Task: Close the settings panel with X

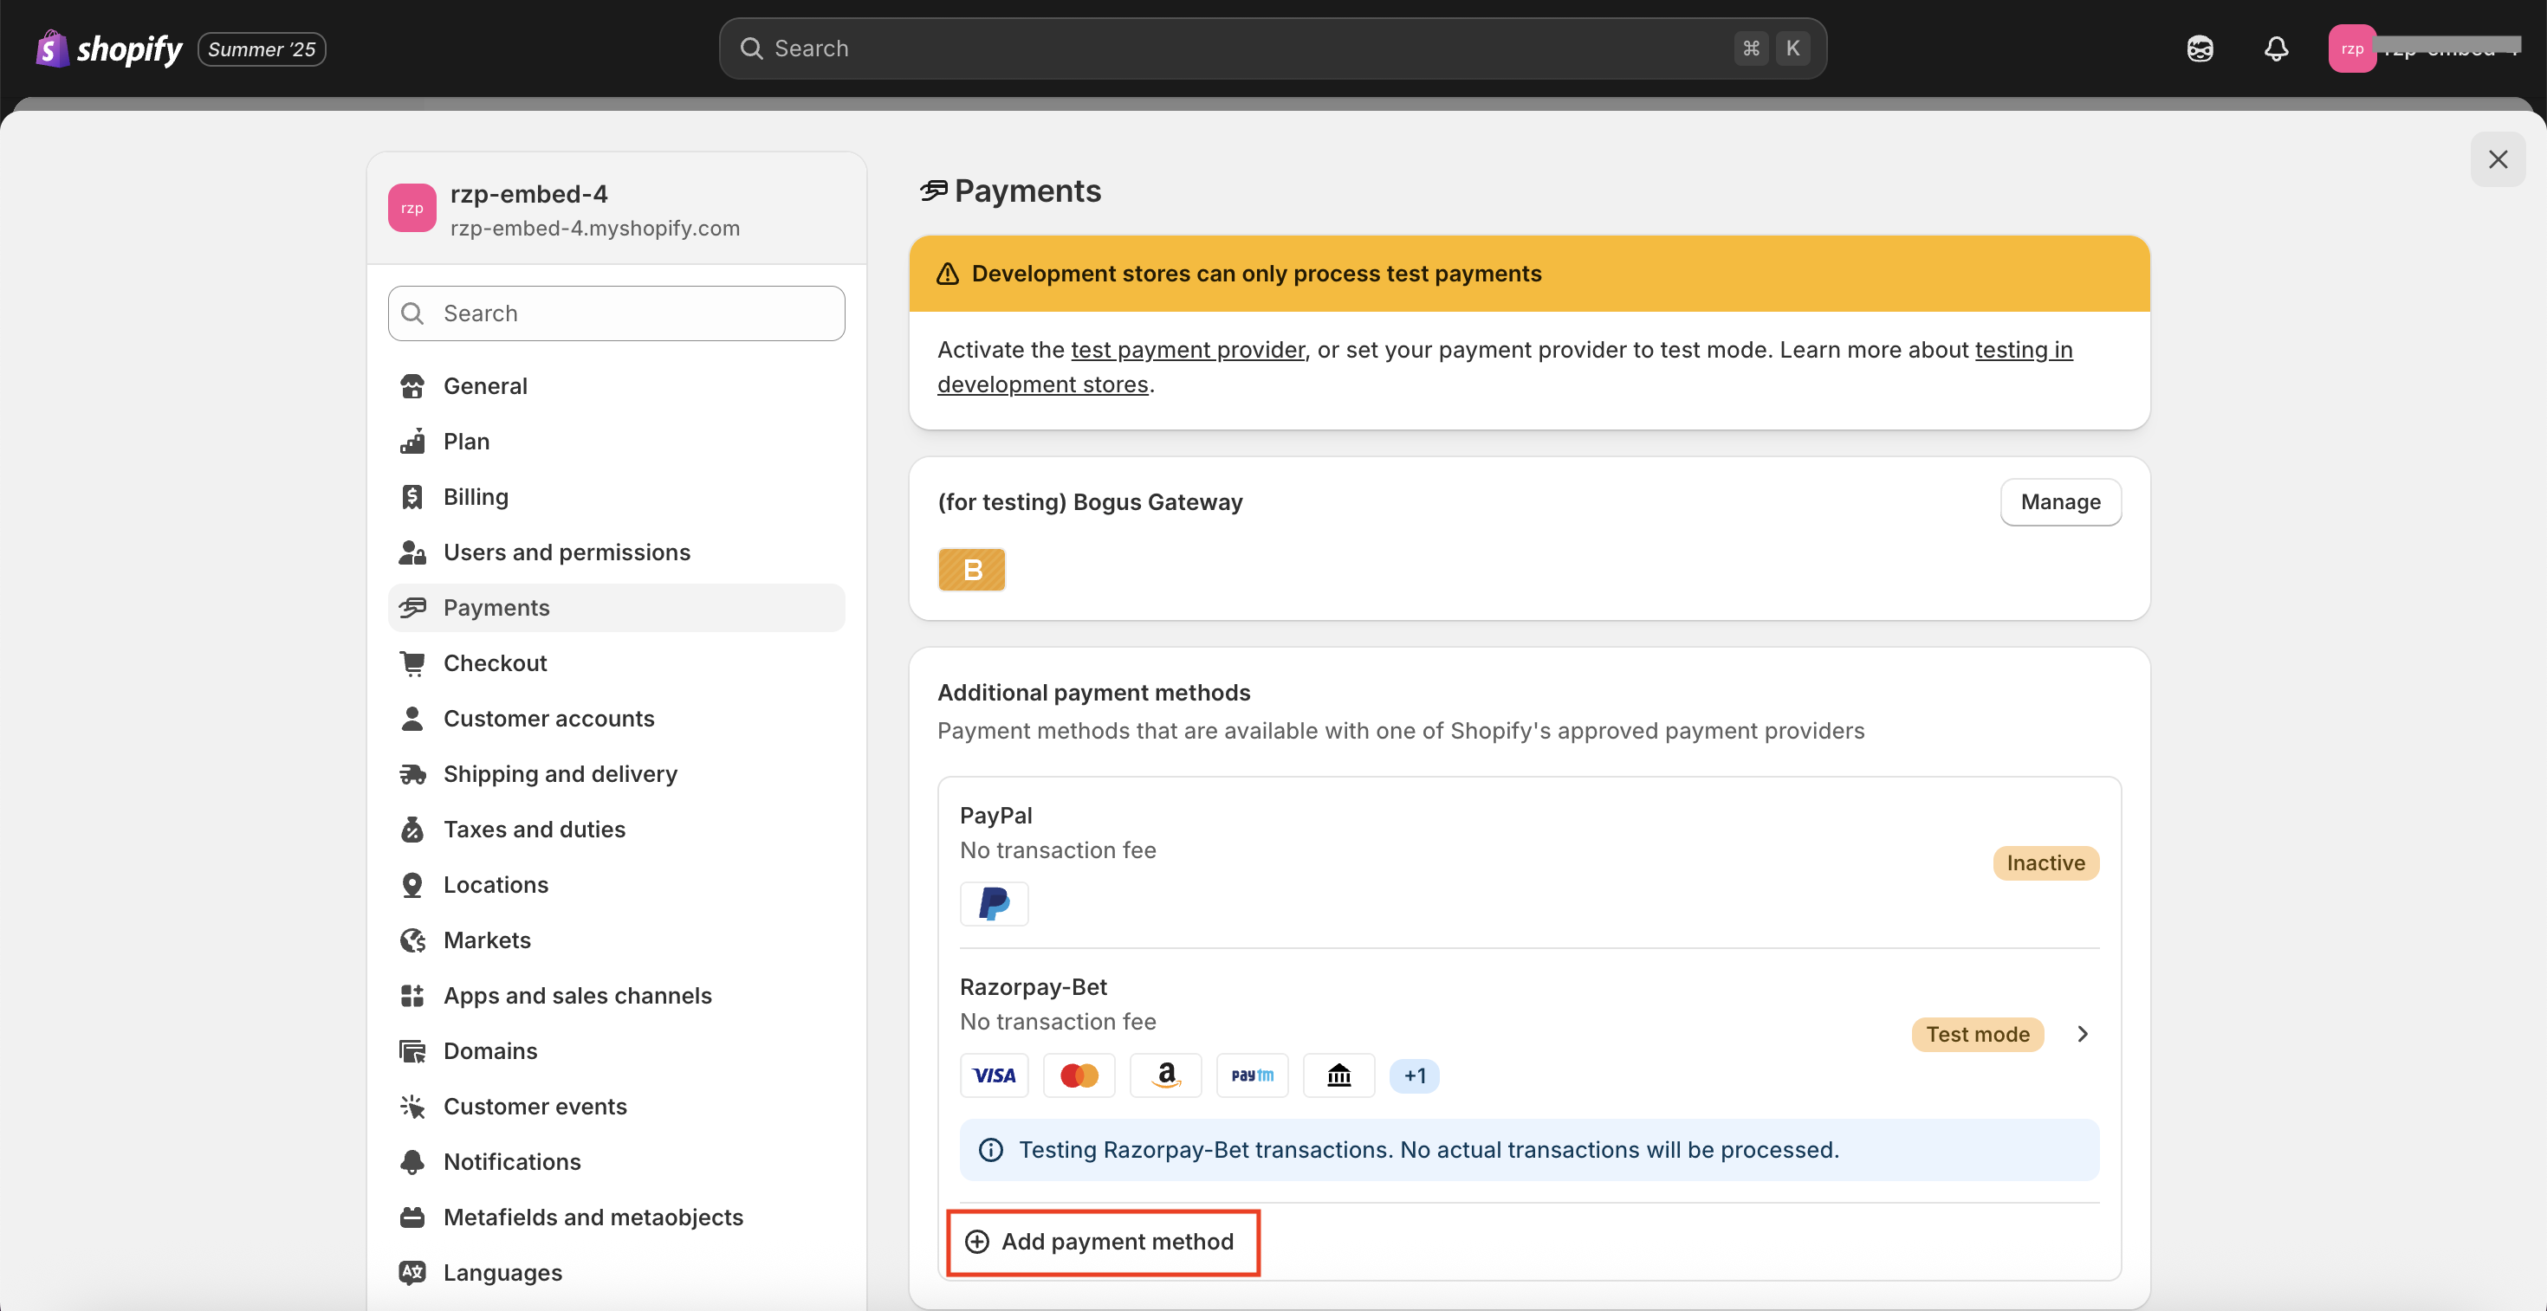Action: tap(2498, 159)
